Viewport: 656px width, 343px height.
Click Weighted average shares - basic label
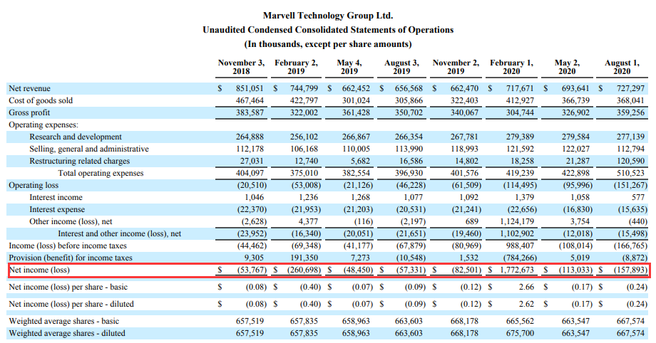[x=64, y=322]
